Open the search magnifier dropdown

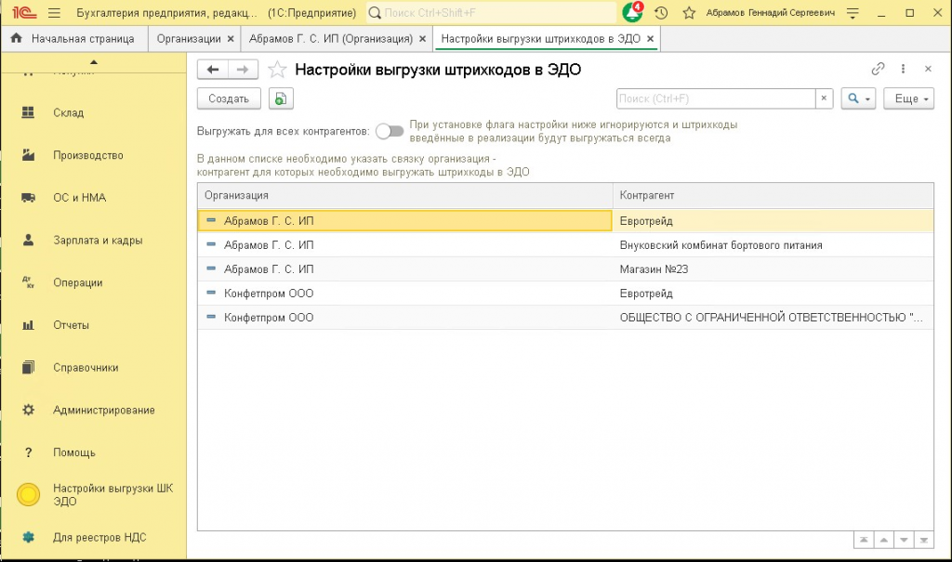pyautogui.click(x=858, y=98)
